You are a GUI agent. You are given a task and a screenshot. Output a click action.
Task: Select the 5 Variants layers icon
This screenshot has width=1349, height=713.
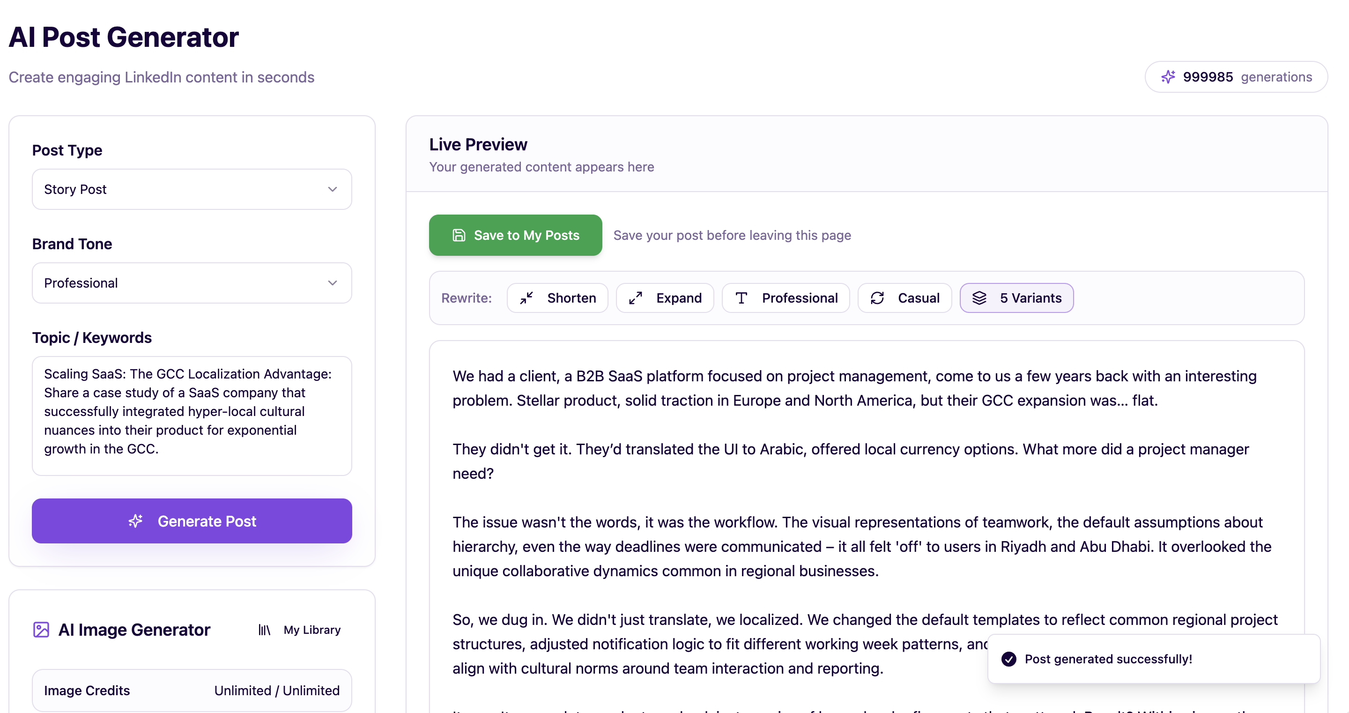[x=980, y=297]
